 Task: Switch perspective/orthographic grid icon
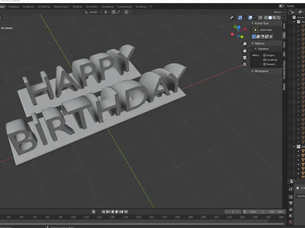(x=244, y=65)
